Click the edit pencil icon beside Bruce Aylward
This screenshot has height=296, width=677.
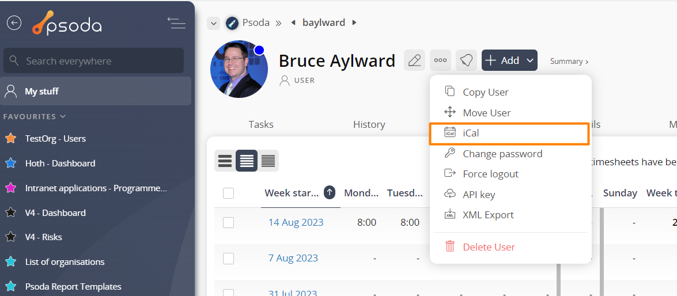414,60
